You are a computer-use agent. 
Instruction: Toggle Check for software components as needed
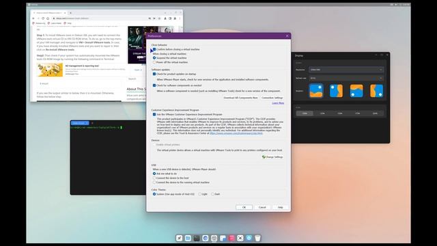(x=154, y=85)
